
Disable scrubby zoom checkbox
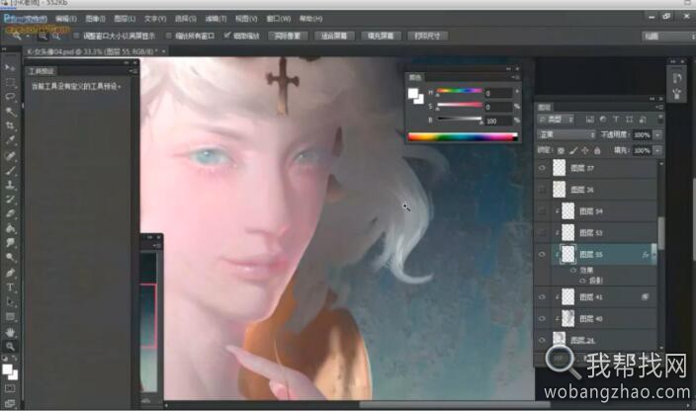coord(227,36)
